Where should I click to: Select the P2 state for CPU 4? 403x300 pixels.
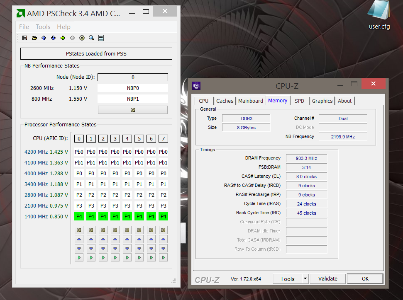(x=127, y=195)
